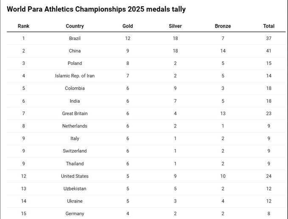The height and width of the screenshot is (219, 288).
Task: Click the Gold column header
Action: click(128, 26)
